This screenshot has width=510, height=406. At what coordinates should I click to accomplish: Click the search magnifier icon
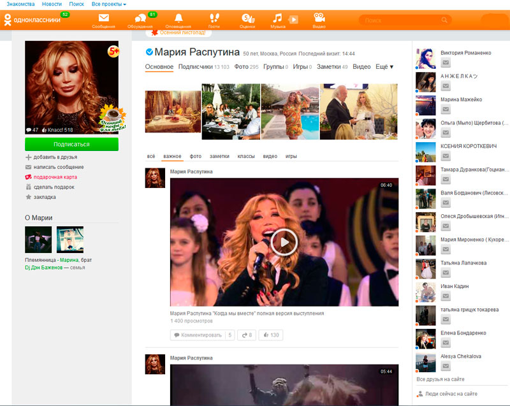point(444,20)
